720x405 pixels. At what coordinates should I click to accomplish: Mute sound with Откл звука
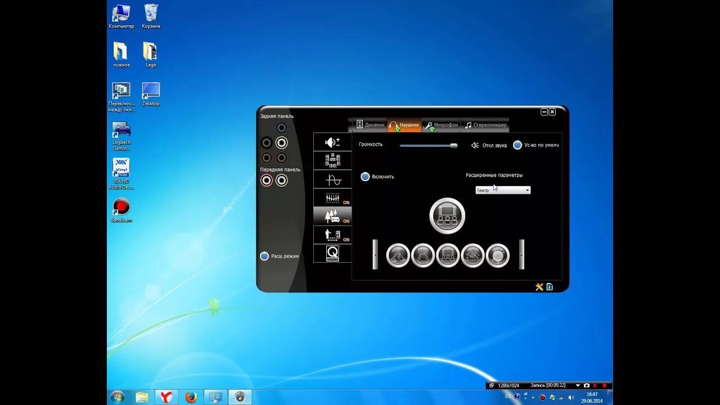(x=488, y=145)
